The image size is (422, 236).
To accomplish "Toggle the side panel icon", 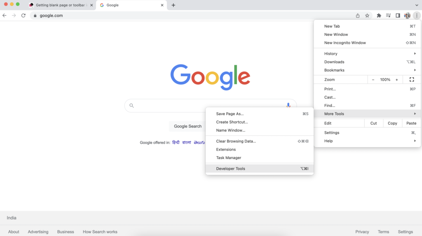I will click(398, 16).
